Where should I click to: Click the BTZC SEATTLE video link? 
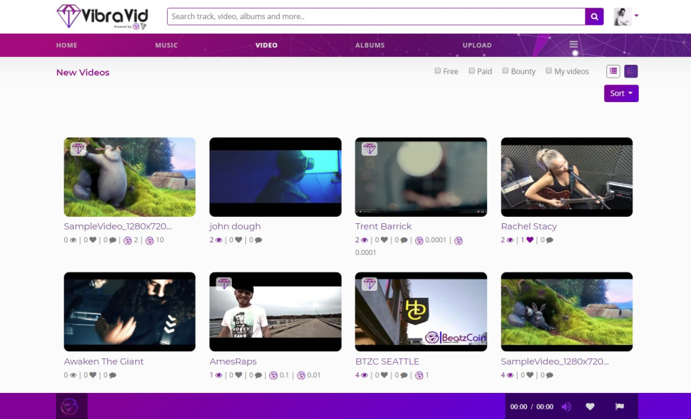click(x=387, y=361)
